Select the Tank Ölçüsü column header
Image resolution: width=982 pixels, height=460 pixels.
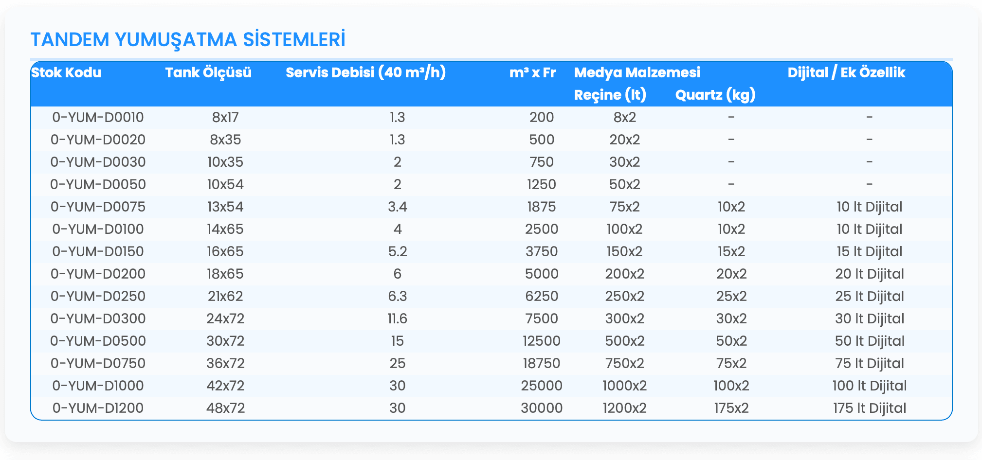208,73
